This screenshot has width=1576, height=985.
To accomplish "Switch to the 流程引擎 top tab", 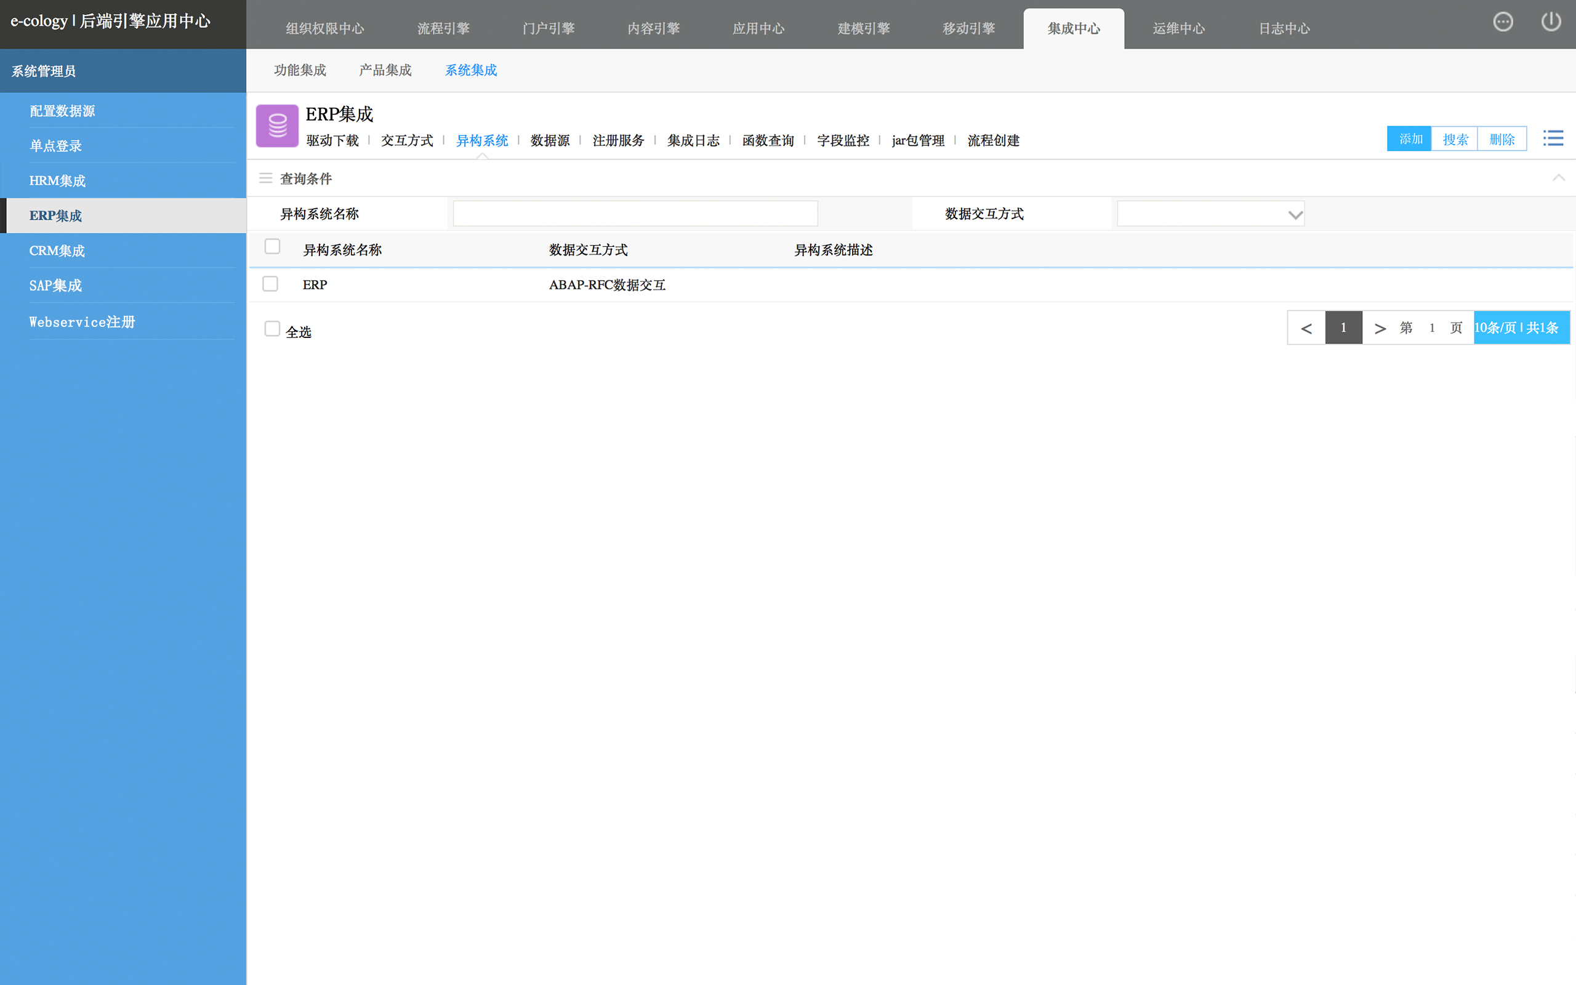I will 443,29.
